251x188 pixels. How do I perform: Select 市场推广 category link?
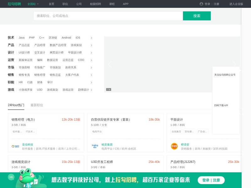(x=40, y=67)
